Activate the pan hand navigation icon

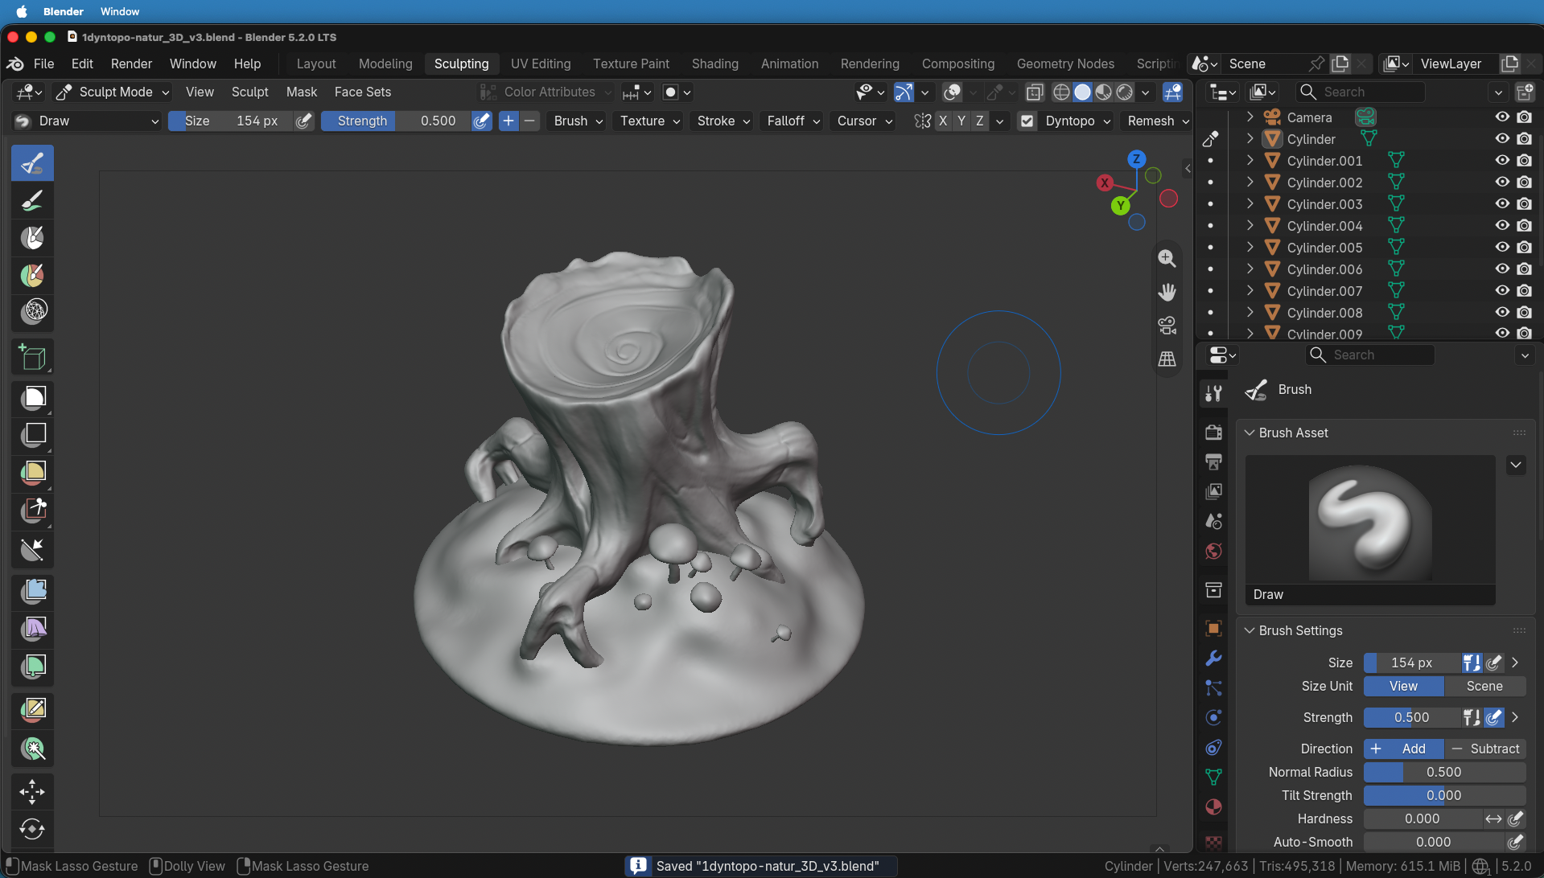click(1167, 292)
